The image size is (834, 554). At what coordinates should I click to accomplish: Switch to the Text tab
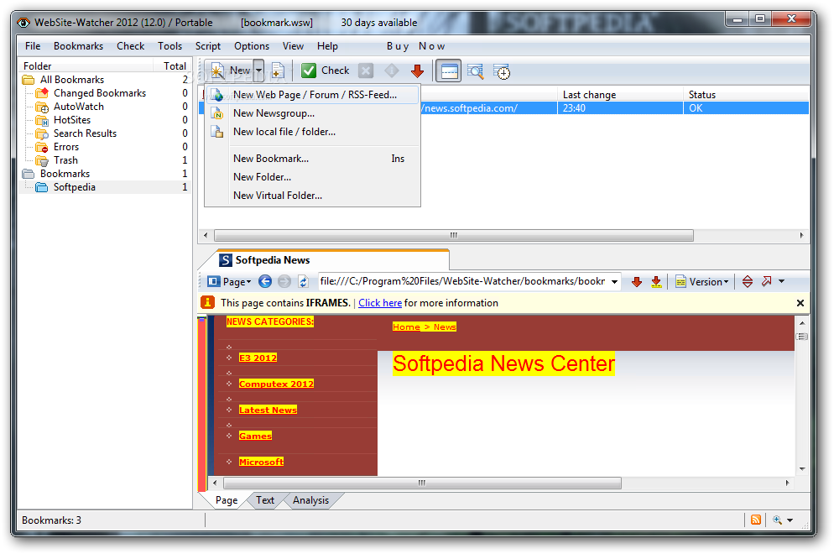click(x=265, y=500)
